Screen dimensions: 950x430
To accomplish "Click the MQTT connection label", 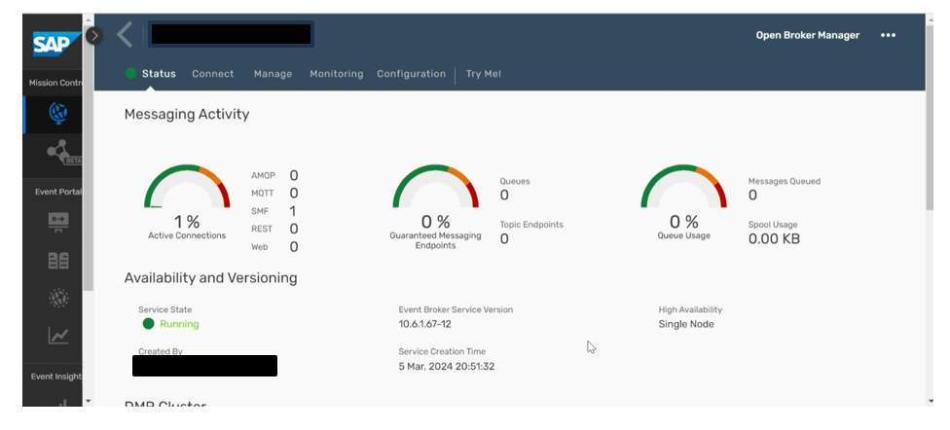I will coord(263,194).
